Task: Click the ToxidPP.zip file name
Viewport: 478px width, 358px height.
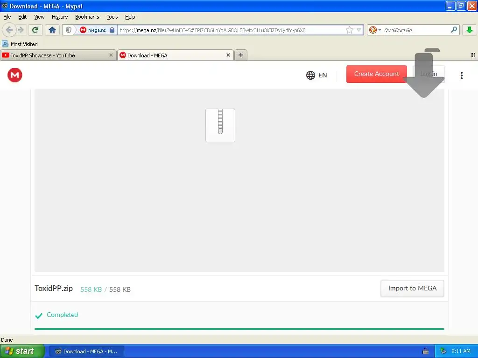Action: click(x=54, y=288)
